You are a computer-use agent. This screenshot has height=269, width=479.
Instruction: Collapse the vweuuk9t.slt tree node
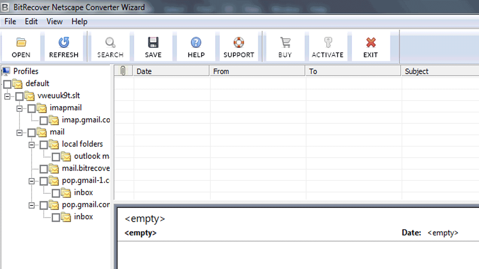point(7,96)
